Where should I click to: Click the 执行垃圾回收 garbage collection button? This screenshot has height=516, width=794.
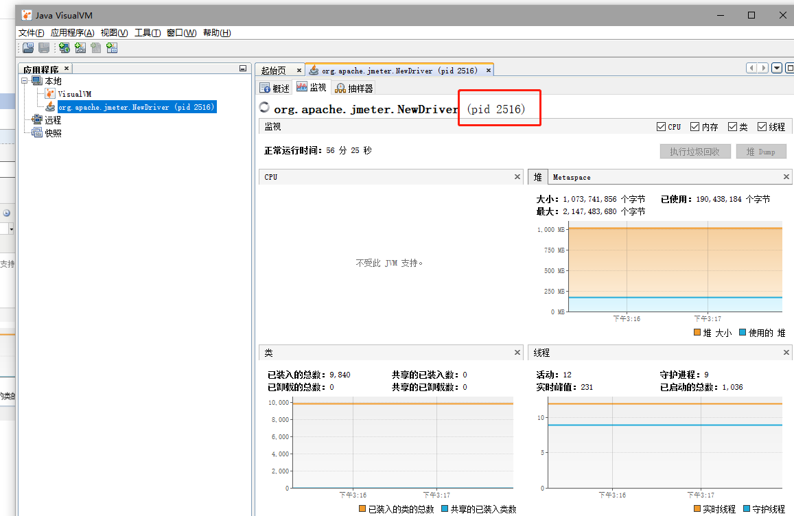pos(694,152)
